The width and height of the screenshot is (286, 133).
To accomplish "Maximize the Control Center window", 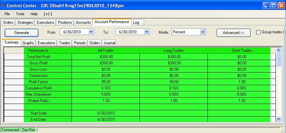I will tap(274, 6).
